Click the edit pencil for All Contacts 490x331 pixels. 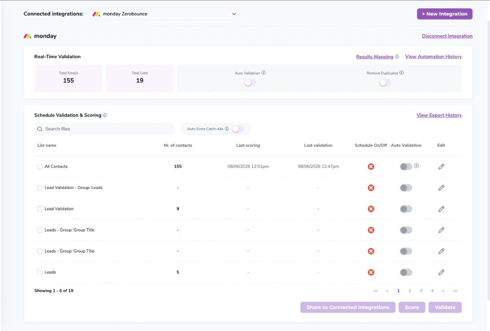[441, 167]
